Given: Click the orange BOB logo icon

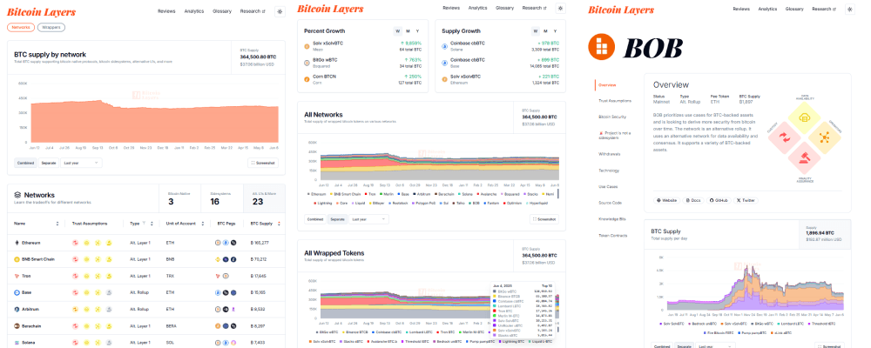Looking at the screenshot, I should [602, 47].
